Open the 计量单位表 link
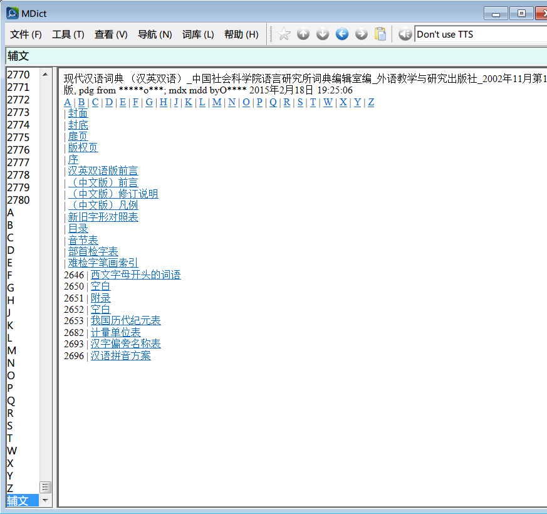This screenshot has height=514, width=547. [x=115, y=332]
